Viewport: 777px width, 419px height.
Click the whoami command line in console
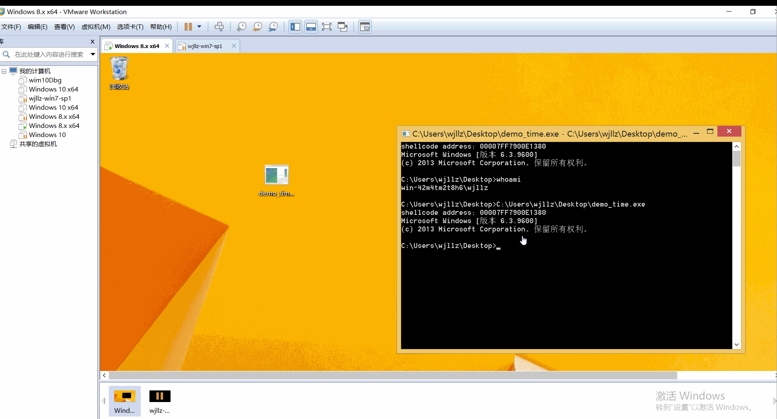tap(461, 179)
